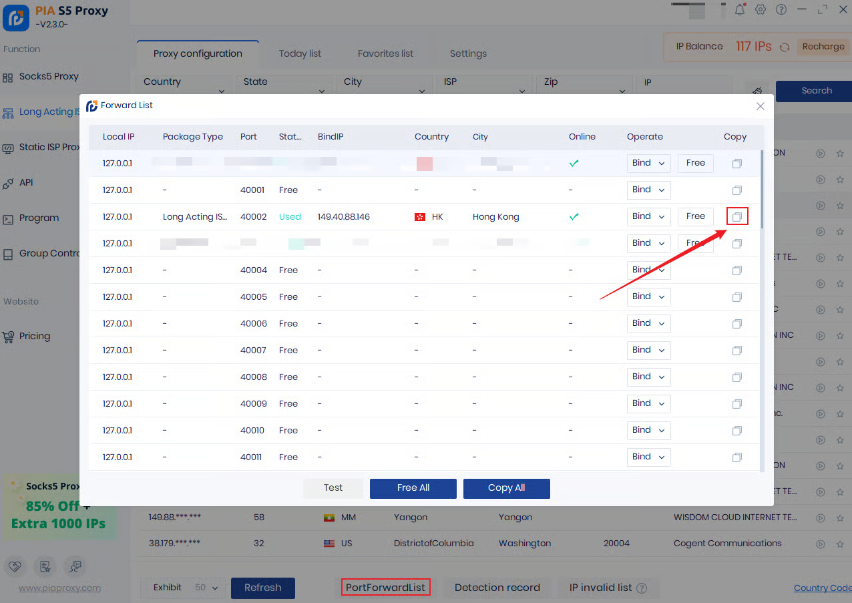Open the Exhibit count dropdown showing 50
Viewport: 852px width, 603px height.
(x=206, y=588)
